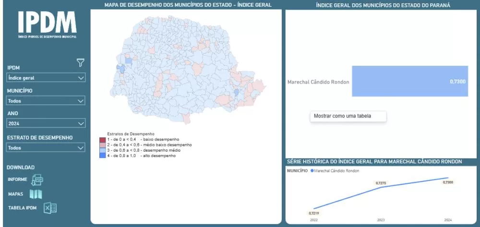Download the INFORME PDF icon
The height and width of the screenshot is (227, 480).
37,179
